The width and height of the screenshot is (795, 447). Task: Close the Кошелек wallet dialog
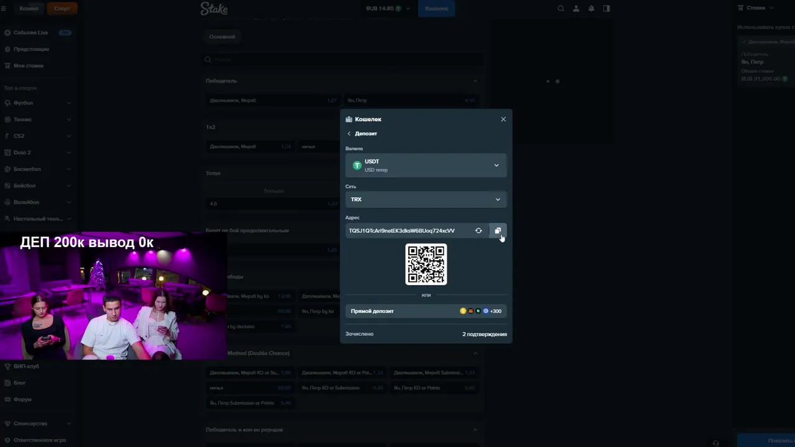[x=503, y=119]
